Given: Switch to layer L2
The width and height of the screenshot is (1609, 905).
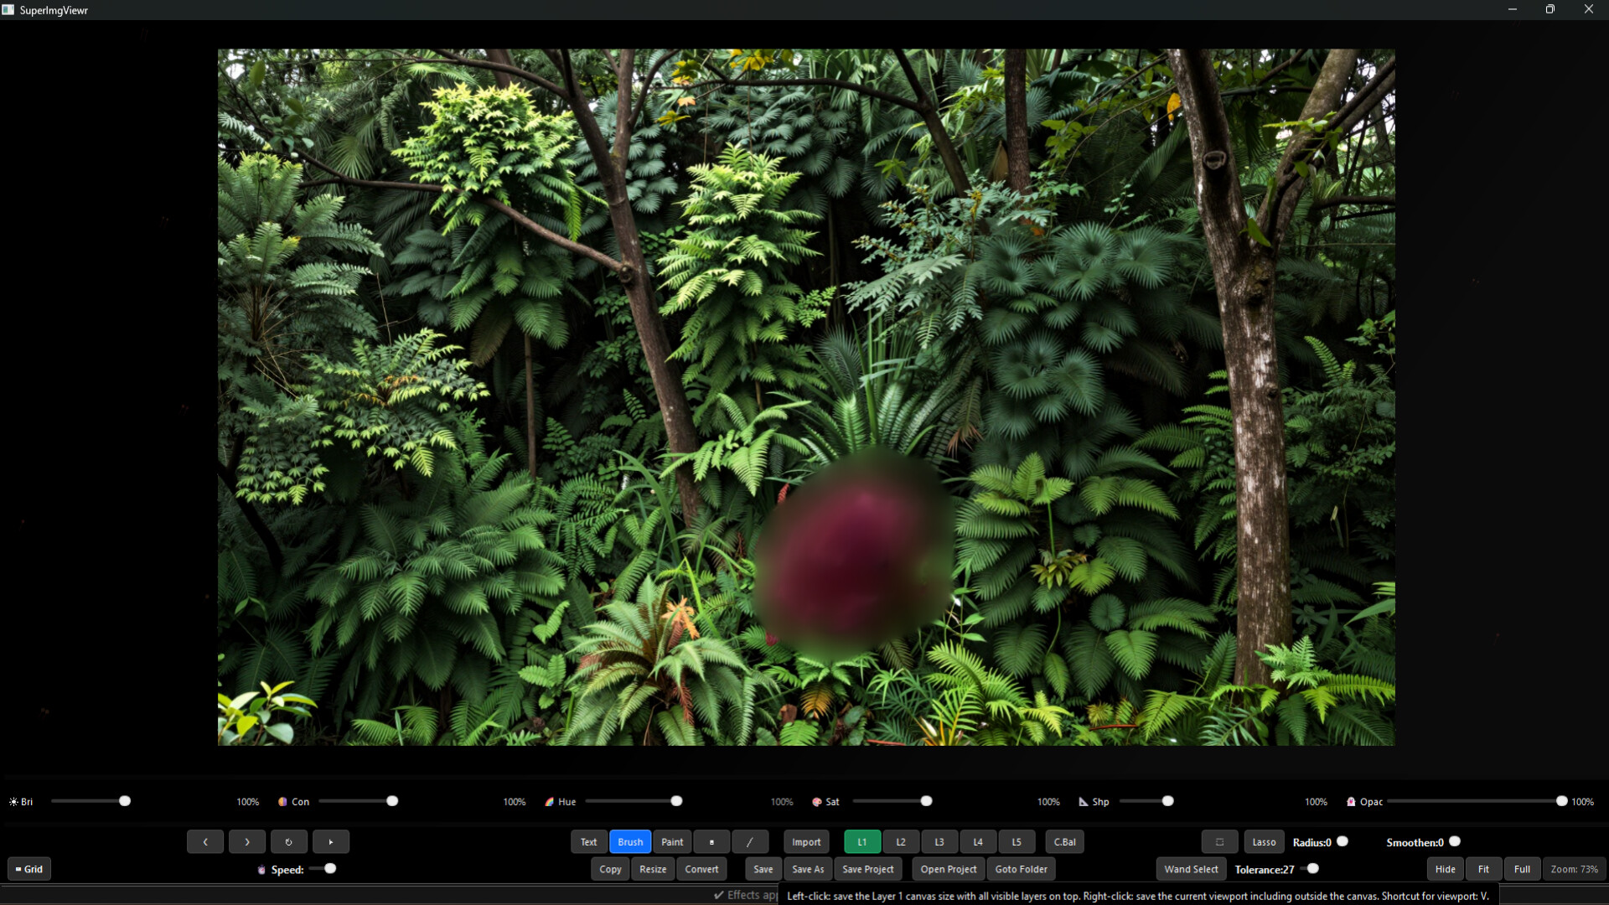Looking at the screenshot, I should [x=901, y=841].
